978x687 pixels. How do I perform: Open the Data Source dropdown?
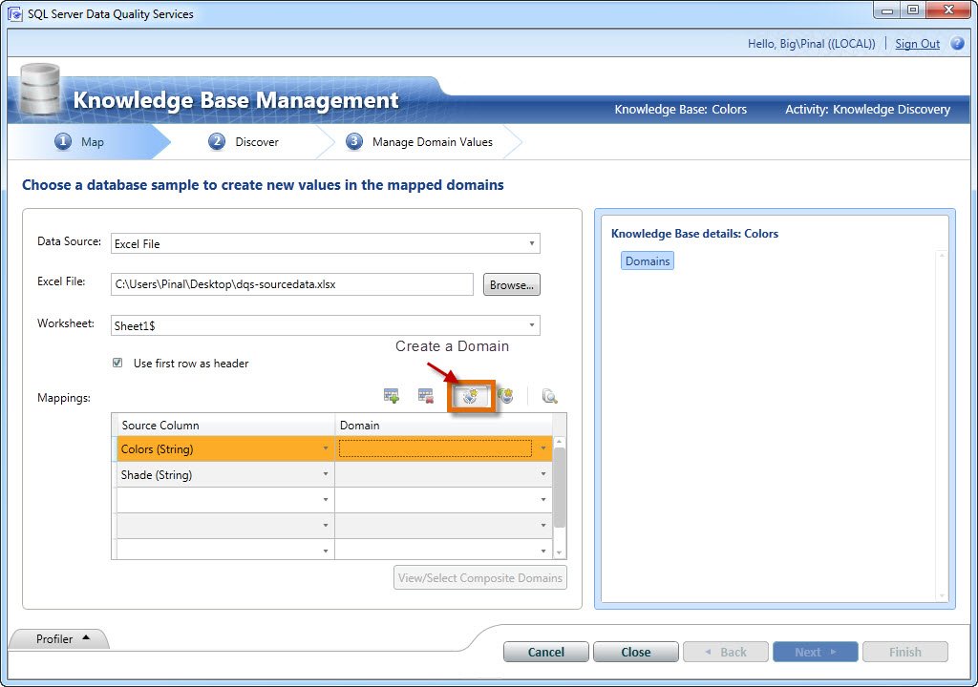[x=531, y=243]
